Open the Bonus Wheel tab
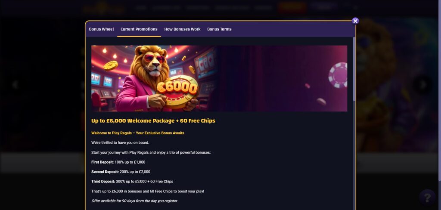441x210 pixels. [101, 29]
